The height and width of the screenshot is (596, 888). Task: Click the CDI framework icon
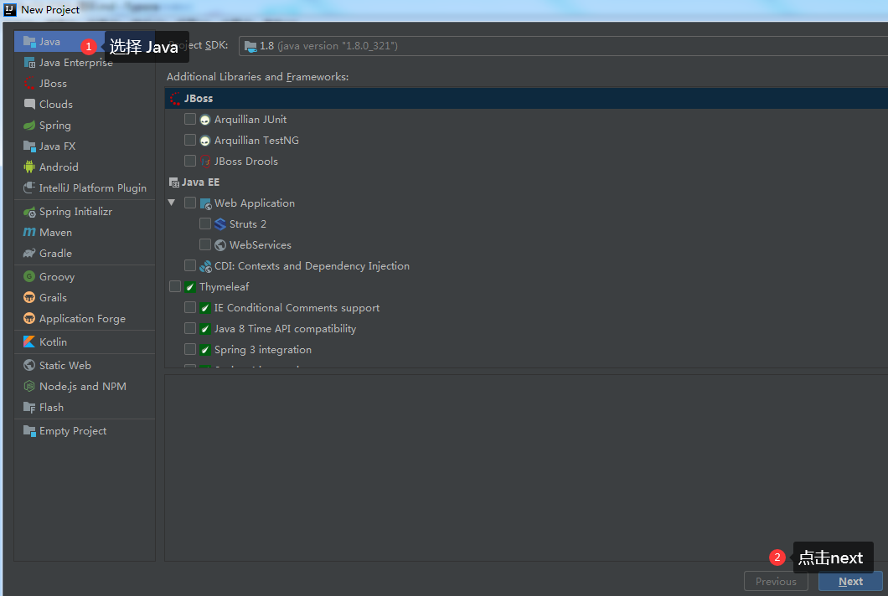[x=205, y=266]
